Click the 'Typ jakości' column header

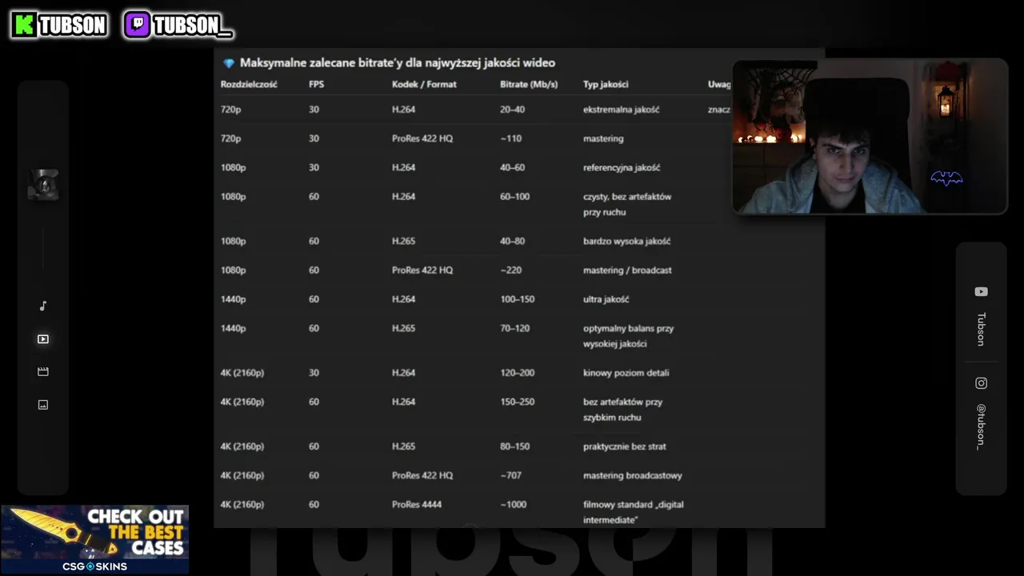click(606, 84)
